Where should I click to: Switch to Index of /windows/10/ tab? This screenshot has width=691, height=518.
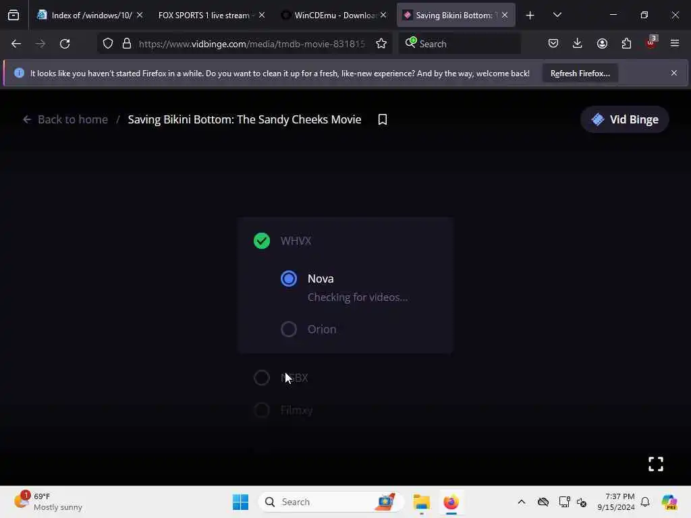click(90, 16)
